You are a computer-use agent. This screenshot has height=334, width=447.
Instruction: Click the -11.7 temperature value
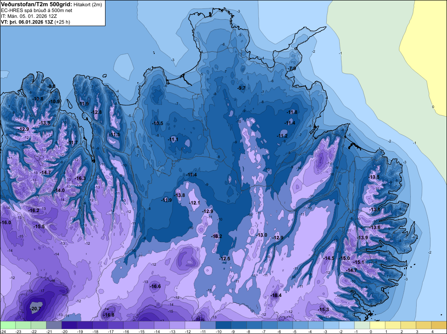tap(72, 142)
